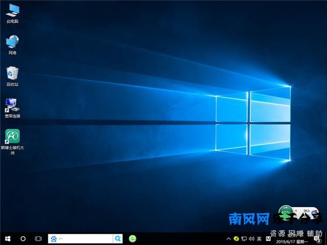The image size is (327, 245).
Task: Switch the 英 input language indicator
Action: 259,239
